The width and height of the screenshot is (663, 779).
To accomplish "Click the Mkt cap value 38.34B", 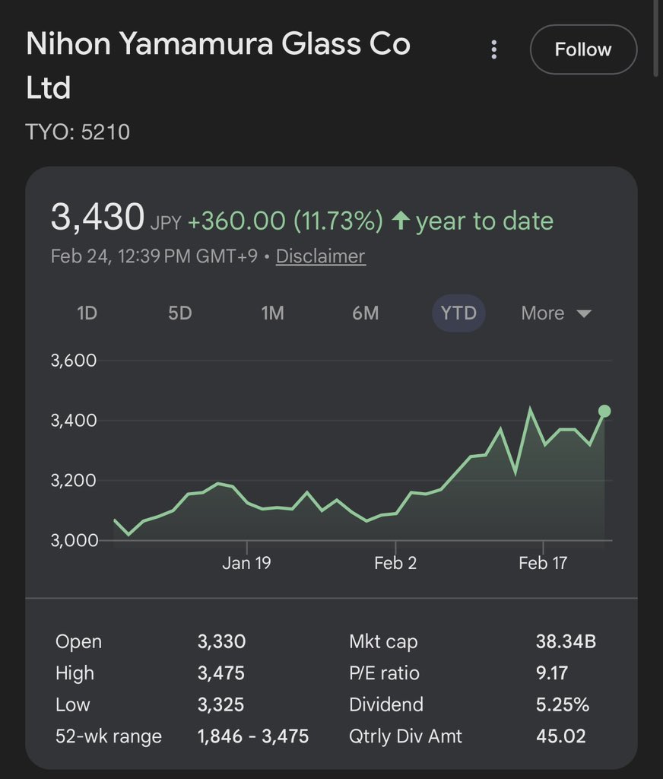I will 566,641.
